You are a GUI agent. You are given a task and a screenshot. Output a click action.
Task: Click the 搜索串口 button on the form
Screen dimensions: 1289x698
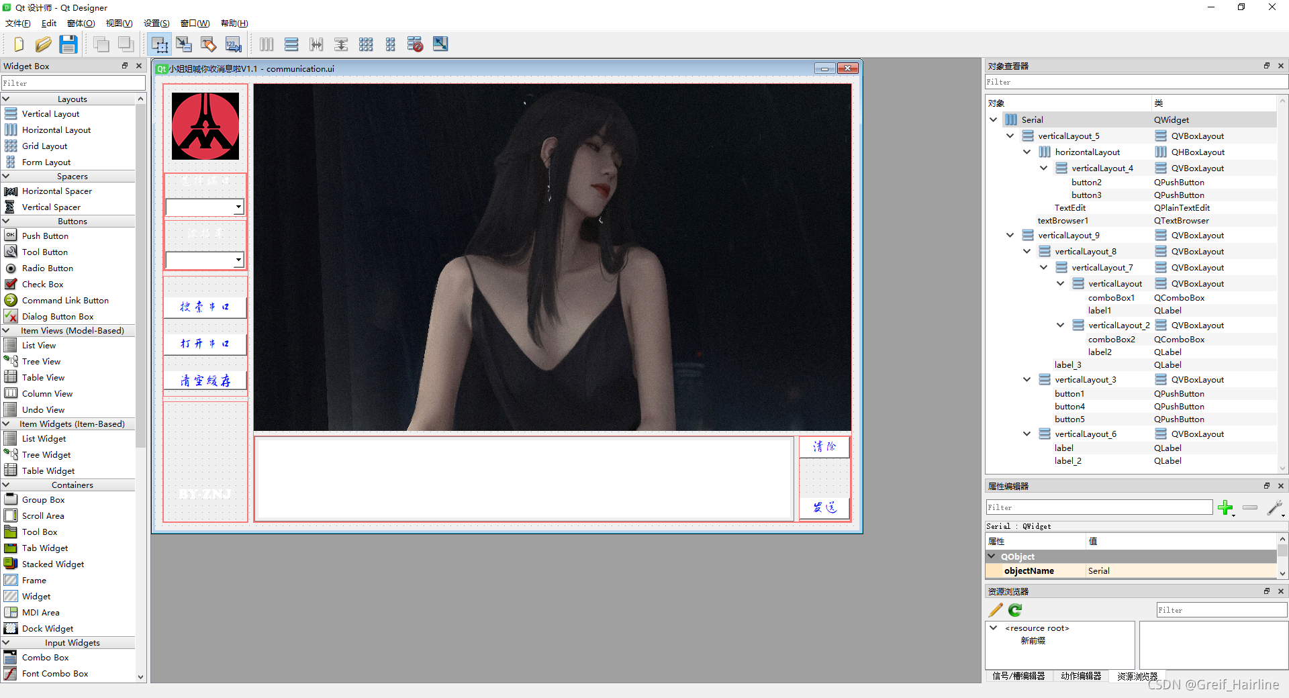205,307
